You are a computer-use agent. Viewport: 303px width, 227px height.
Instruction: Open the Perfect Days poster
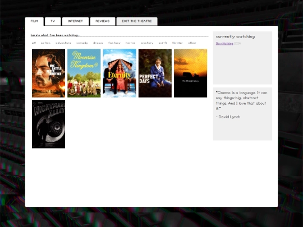155,73
